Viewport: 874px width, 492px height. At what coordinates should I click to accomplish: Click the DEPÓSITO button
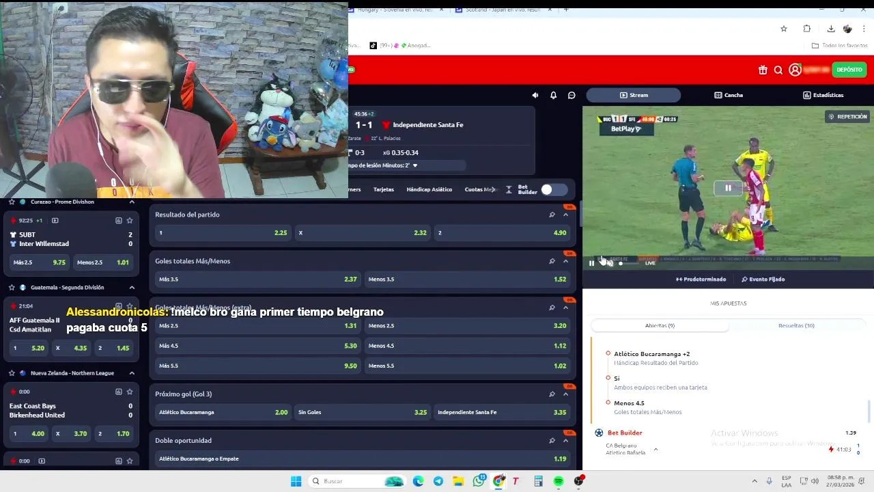849,70
